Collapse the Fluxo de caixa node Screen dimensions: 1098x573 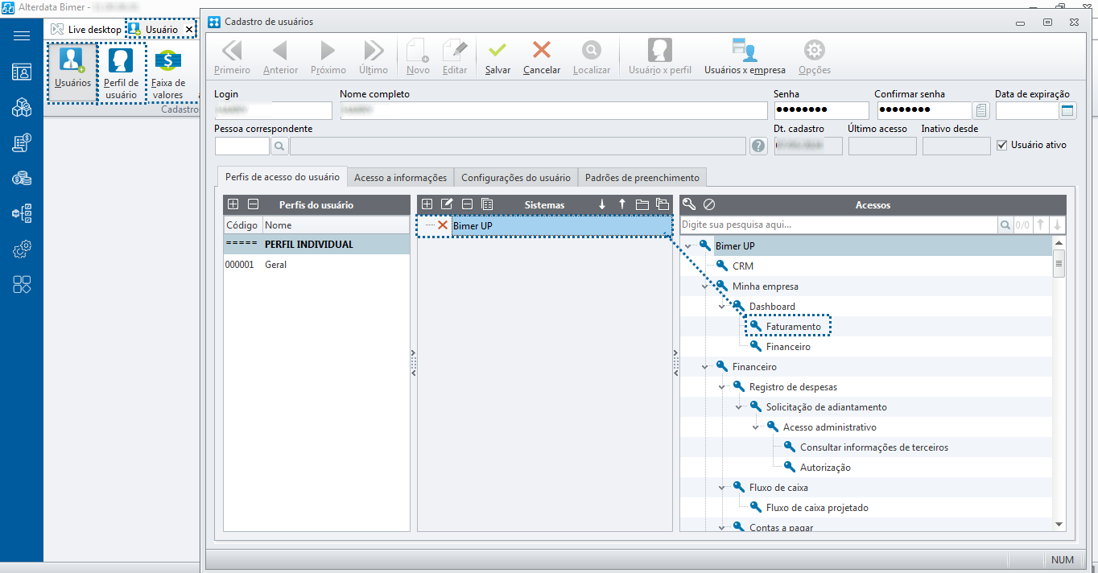coord(722,488)
